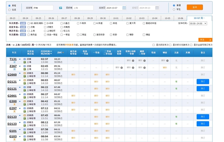Click the arrival station icon for T131 上海
The height and width of the screenshot is (142, 224).
pyautogui.click(x=25, y=62)
